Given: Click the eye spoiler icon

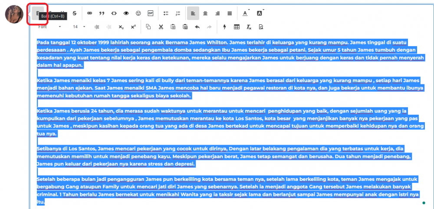Looking at the screenshot, I should [126, 13].
